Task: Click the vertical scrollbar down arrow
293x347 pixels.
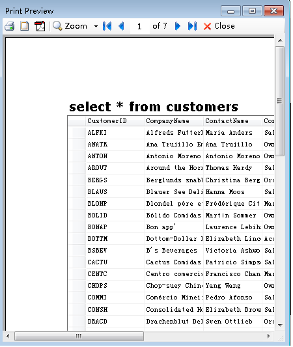Action: 280,326
